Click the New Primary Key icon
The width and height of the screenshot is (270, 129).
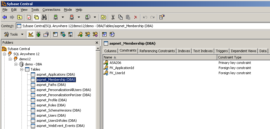[x=80, y=34]
